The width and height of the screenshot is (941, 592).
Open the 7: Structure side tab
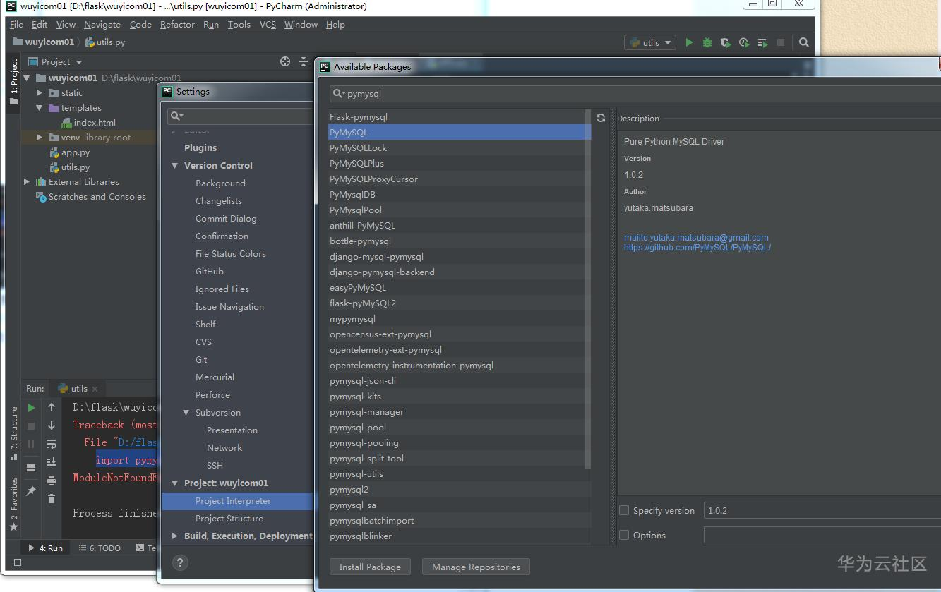tap(14, 434)
